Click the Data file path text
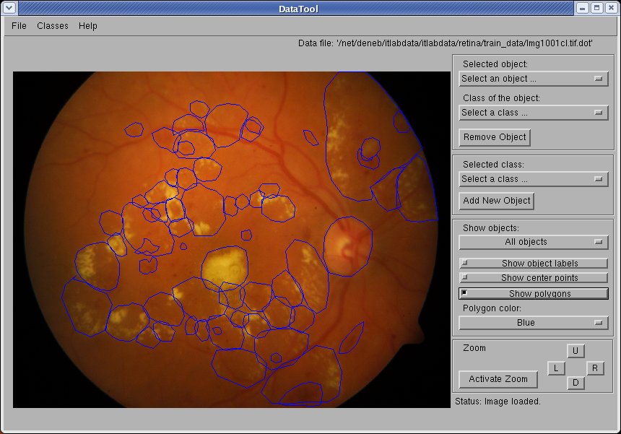 (x=445, y=43)
